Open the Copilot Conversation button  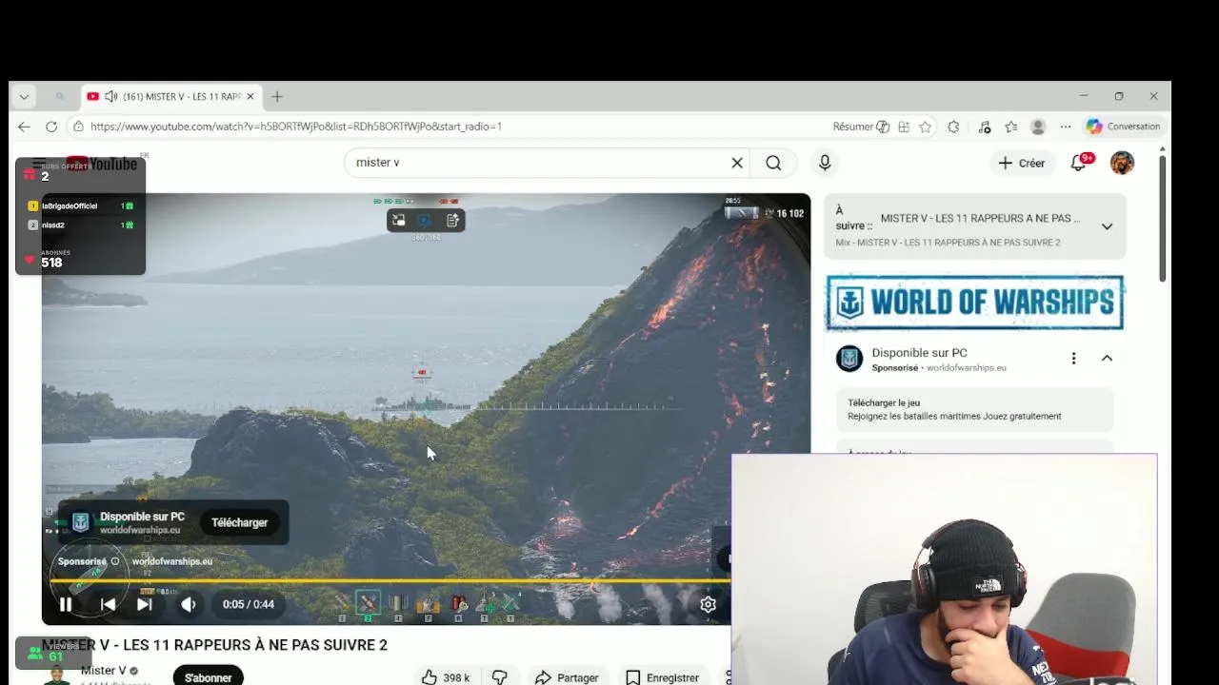pyautogui.click(x=1124, y=127)
